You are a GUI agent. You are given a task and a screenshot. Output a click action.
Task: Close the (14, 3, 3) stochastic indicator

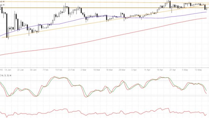point(11,75)
